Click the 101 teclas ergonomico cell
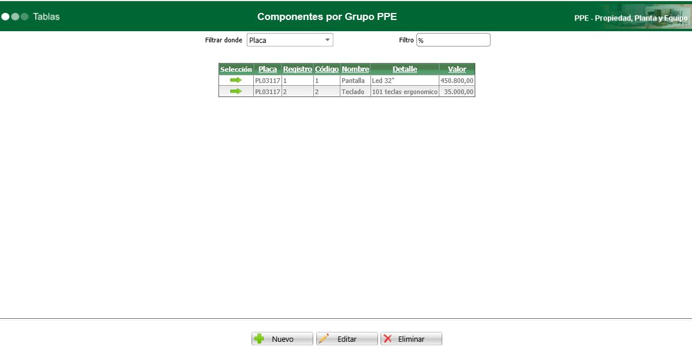692x360 pixels. (x=405, y=92)
